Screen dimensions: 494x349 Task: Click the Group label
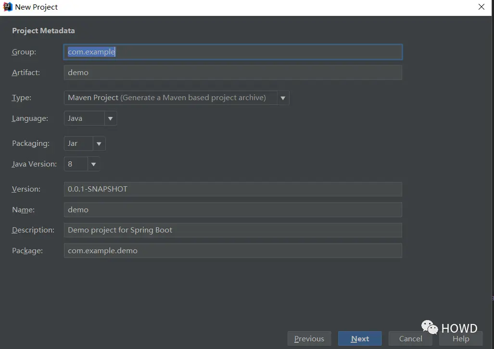click(x=24, y=52)
